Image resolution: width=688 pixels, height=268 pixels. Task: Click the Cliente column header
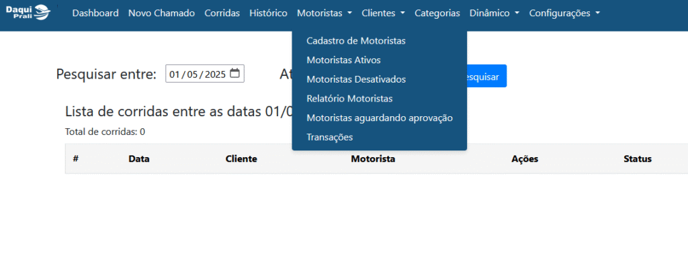[241, 159]
